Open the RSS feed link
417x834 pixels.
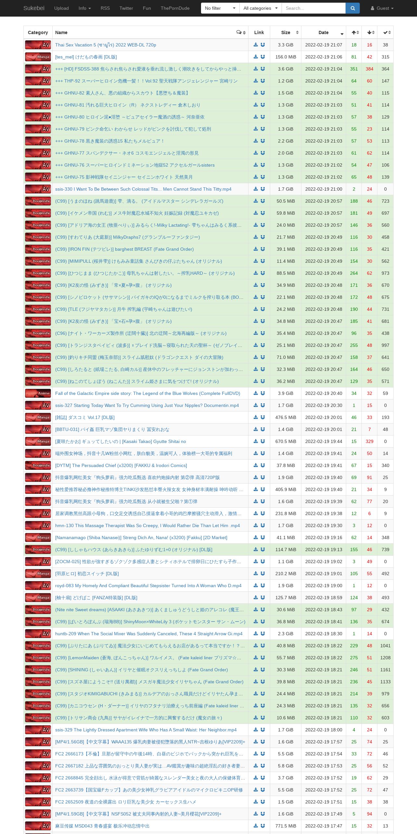click(x=105, y=8)
